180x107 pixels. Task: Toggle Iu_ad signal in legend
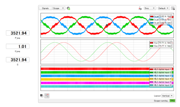coord(161,16)
